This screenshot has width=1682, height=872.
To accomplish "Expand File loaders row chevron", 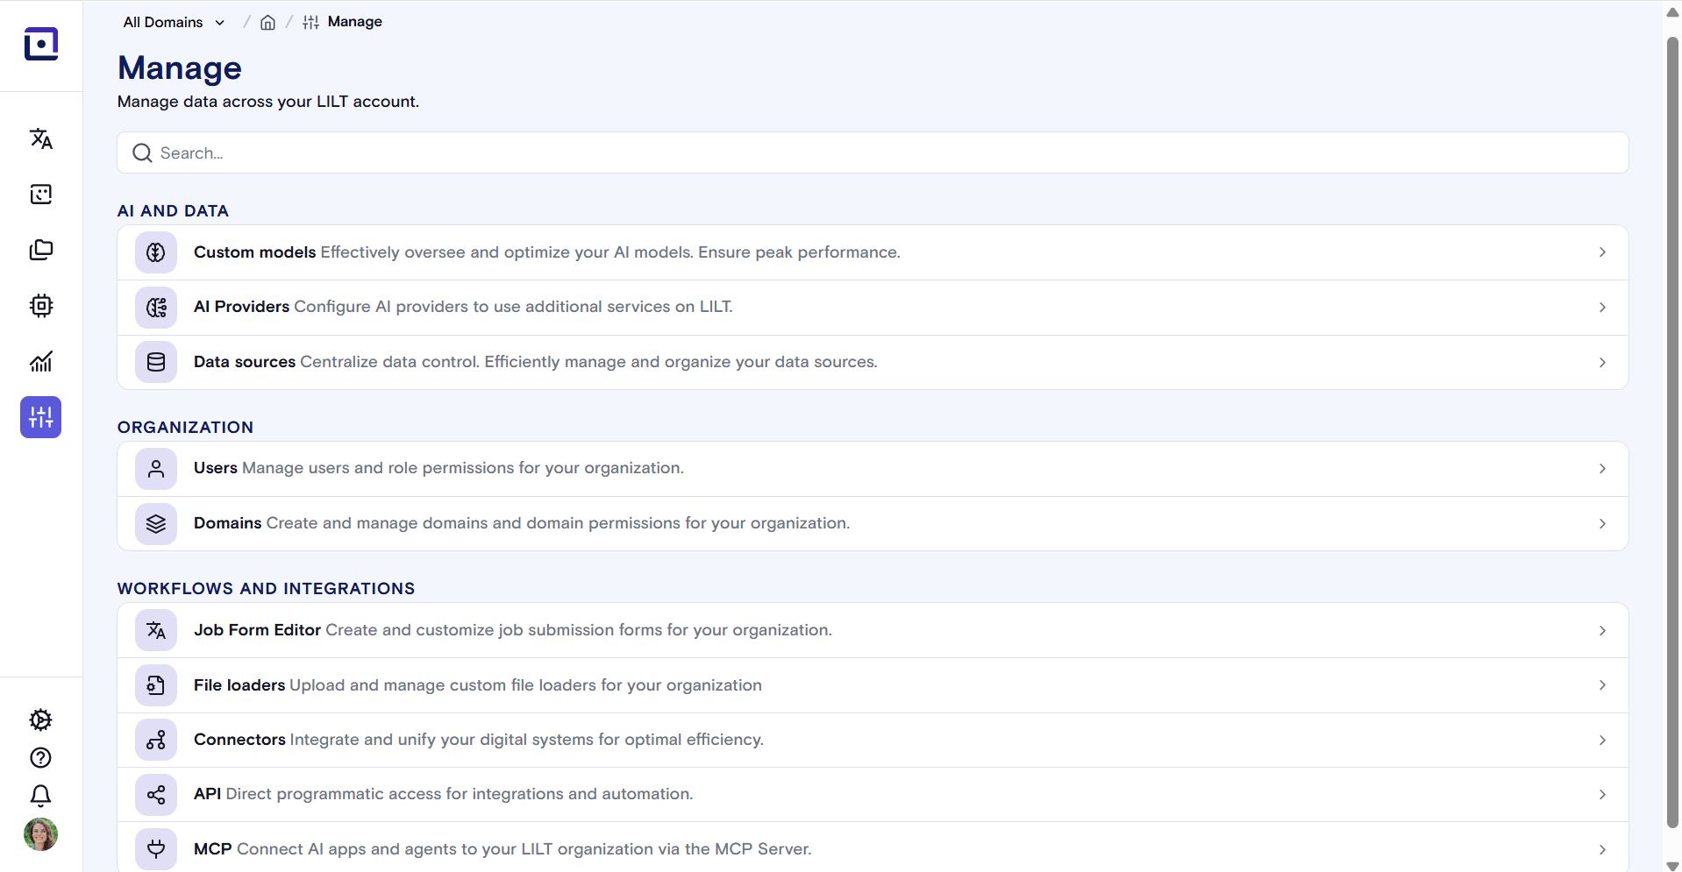I will point(1602,685).
